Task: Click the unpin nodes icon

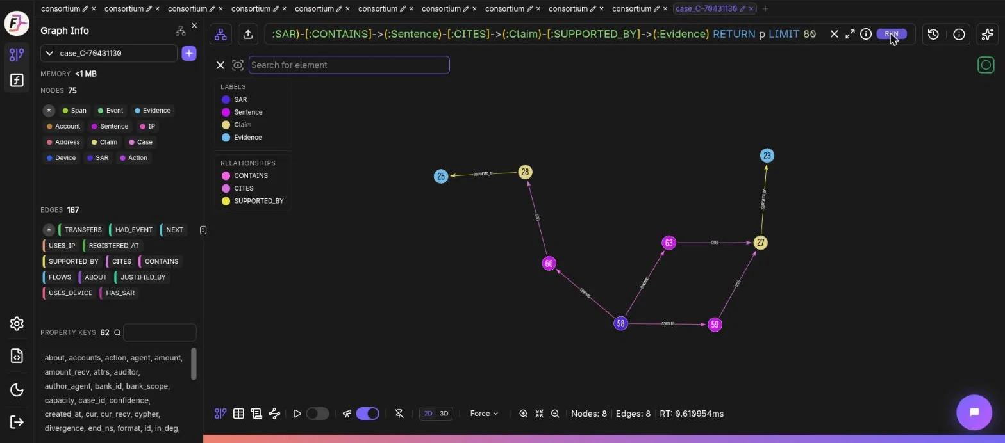Action: coord(399,414)
